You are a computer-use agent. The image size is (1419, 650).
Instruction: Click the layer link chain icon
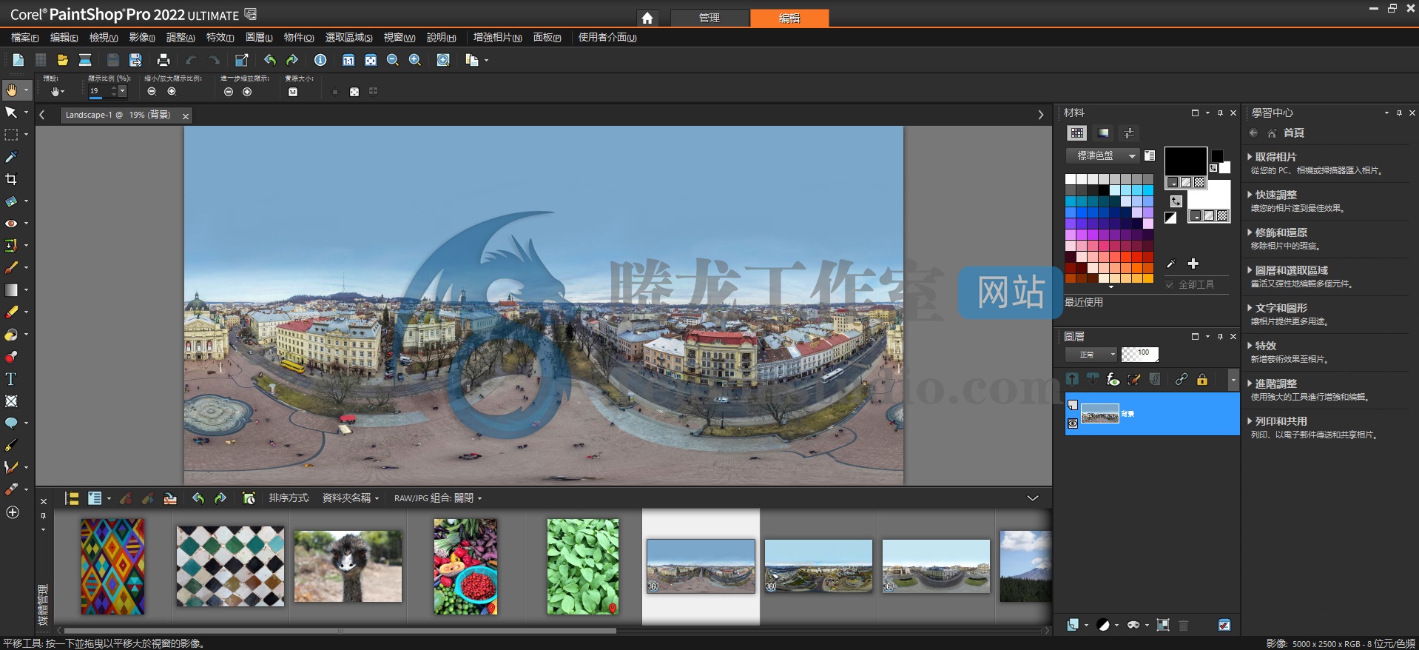point(1182,380)
